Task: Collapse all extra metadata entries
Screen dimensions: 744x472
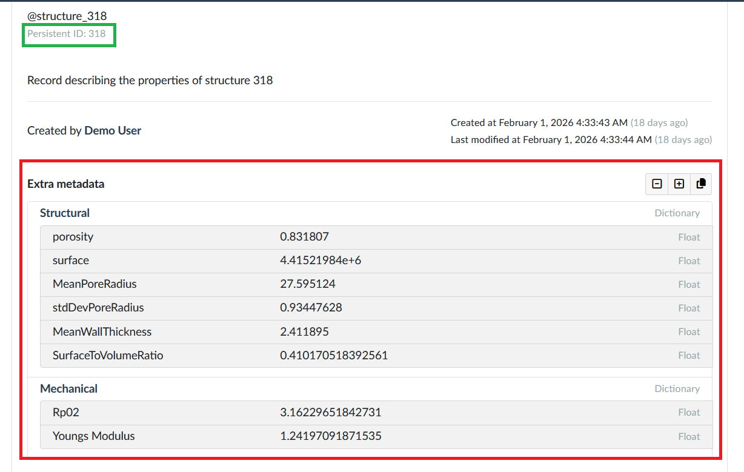Action: [x=657, y=184]
